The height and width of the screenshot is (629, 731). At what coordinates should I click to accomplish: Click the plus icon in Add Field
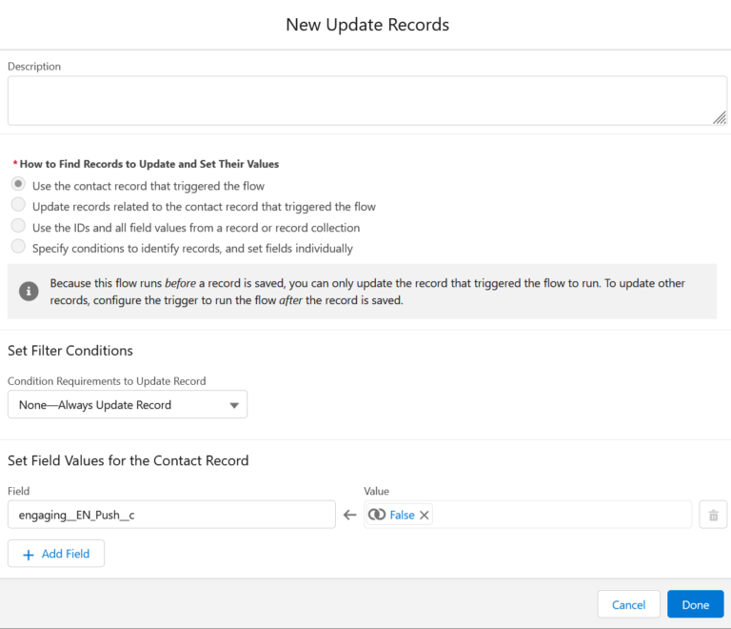coord(28,555)
